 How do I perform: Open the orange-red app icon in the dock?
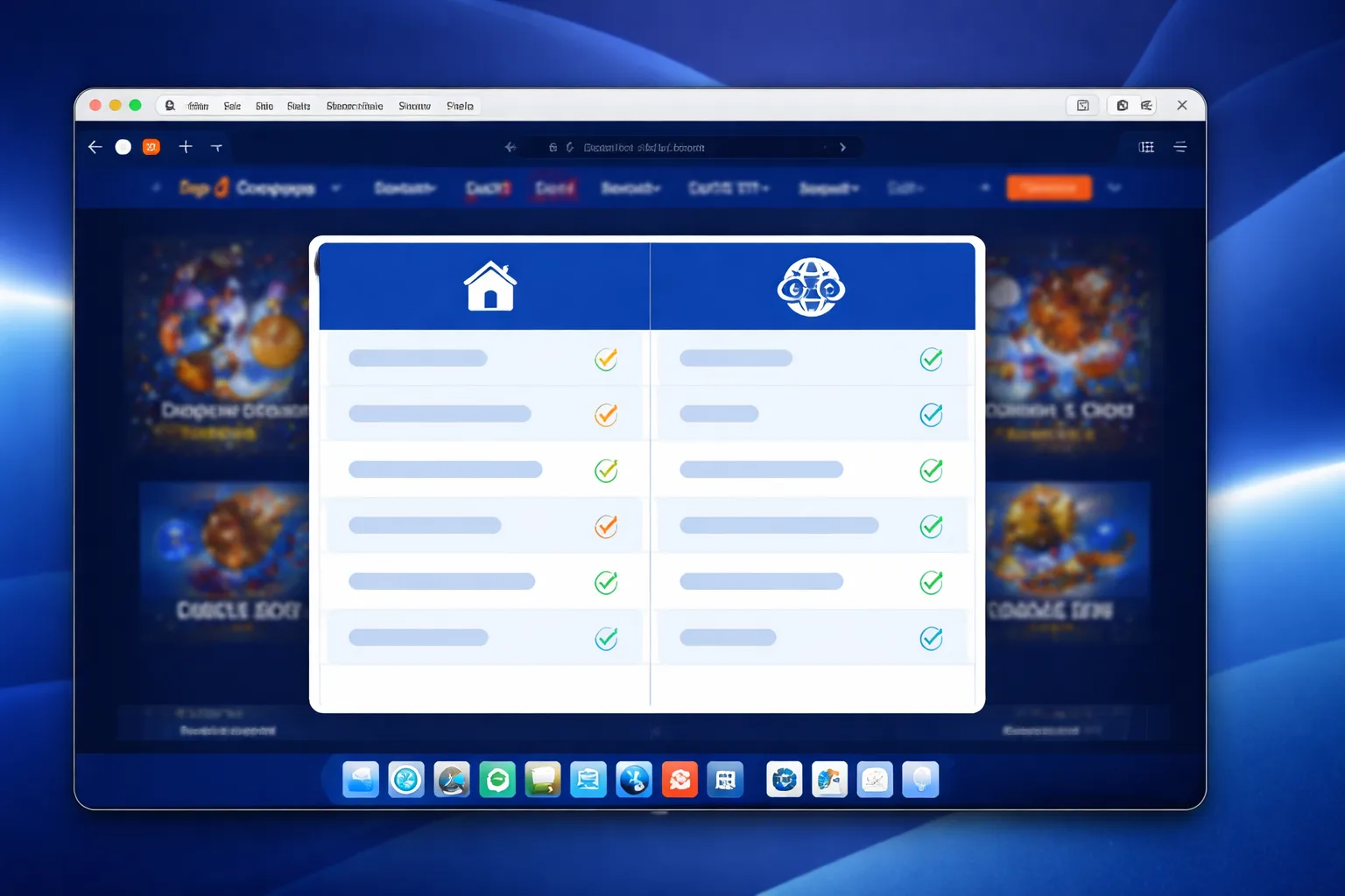pos(680,780)
